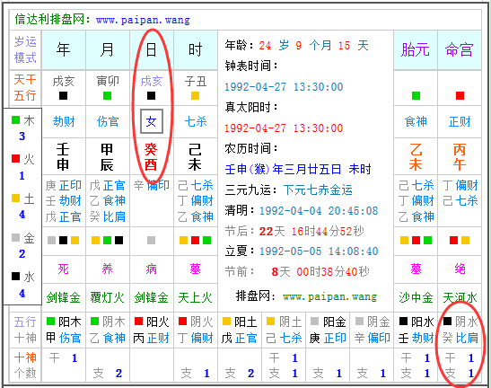Image resolution: width=491 pixels, height=388 pixels.
Task: Click the pink 绝 stage in 命宫 column
Action: coord(460,269)
